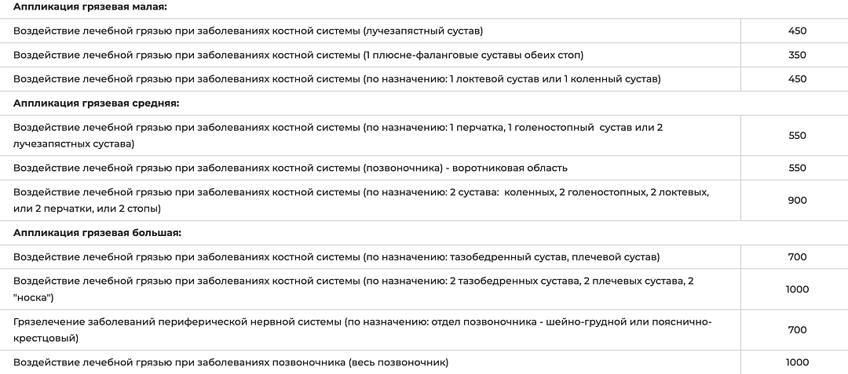The height and width of the screenshot is (374, 848).
Task: Click the 350 price cell
Action: [x=797, y=55]
